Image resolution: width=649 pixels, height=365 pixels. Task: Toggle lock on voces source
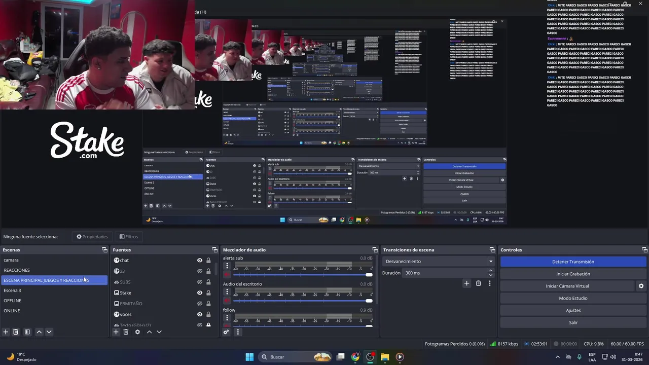pyautogui.click(x=208, y=314)
